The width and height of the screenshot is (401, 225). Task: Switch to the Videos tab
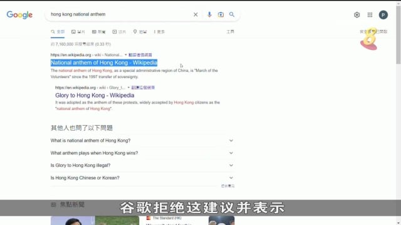119,32
